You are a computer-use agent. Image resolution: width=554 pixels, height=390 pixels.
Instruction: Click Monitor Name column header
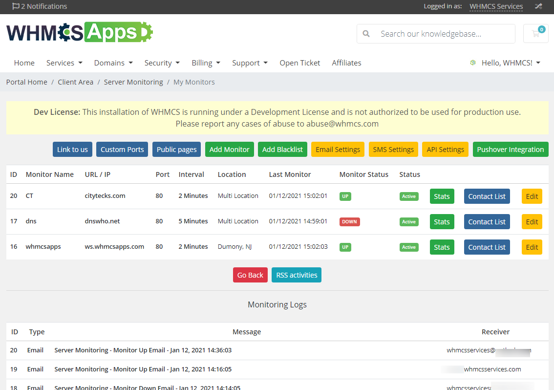[x=50, y=174]
